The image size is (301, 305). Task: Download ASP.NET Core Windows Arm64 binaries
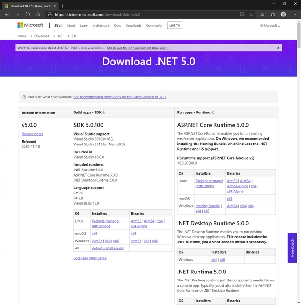tap(232, 206)
